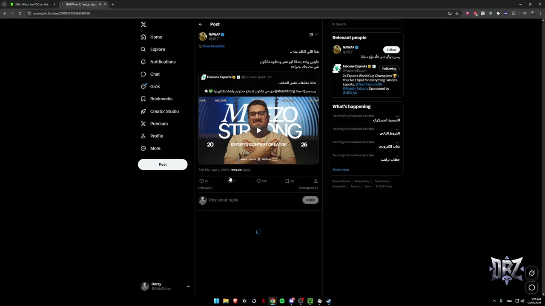
Task: Click the 223.2K Views count
Action: (241, 170)
